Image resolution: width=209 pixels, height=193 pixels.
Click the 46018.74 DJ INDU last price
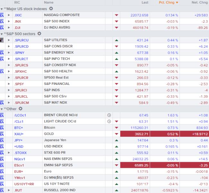pyautogui.click(x=141, y=28)
